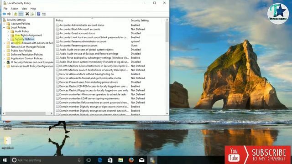Collapse the Local Policies node
The image size is (292, 164).
coord(4,27)
